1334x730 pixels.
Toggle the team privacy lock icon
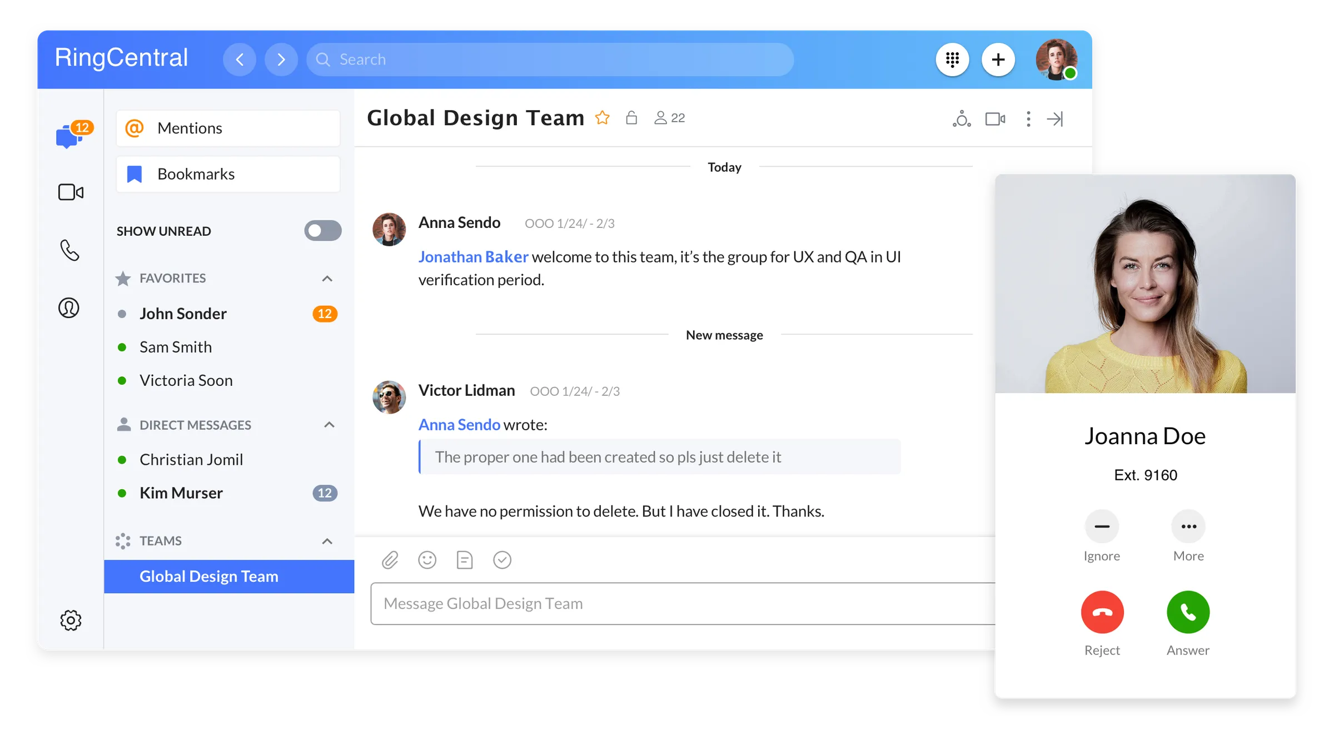[631, 118]
